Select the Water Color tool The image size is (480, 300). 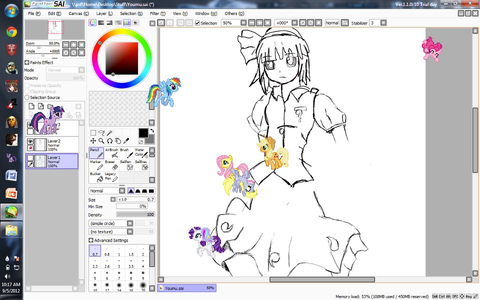[x=141, y=153]
